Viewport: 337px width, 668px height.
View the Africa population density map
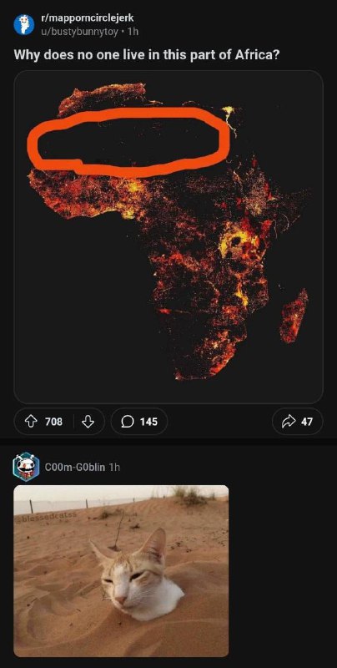168,237
